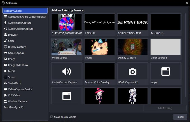
Task: Click the VLC Video play icon
Action: pyautogui.click(x=5, y=95)
